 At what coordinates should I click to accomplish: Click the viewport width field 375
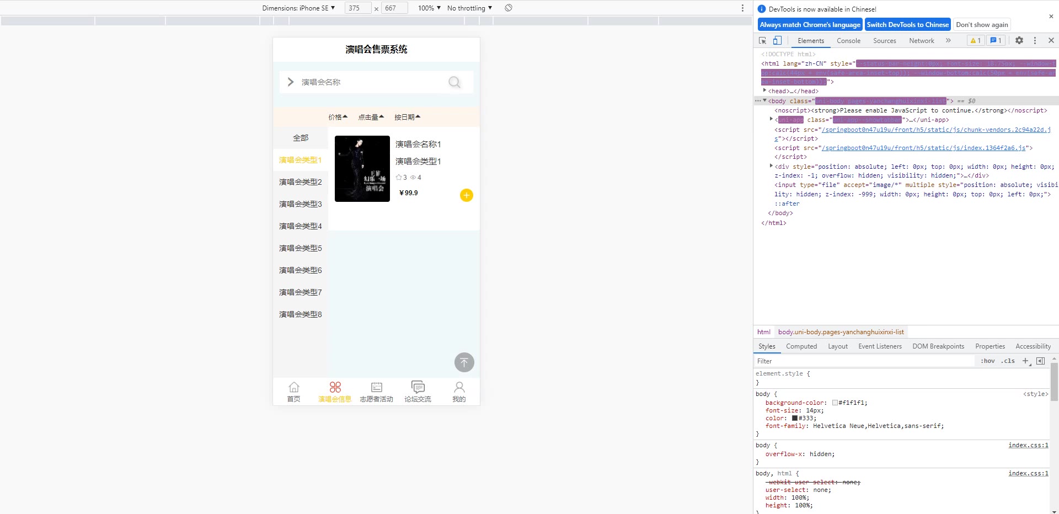pos(357,8)
